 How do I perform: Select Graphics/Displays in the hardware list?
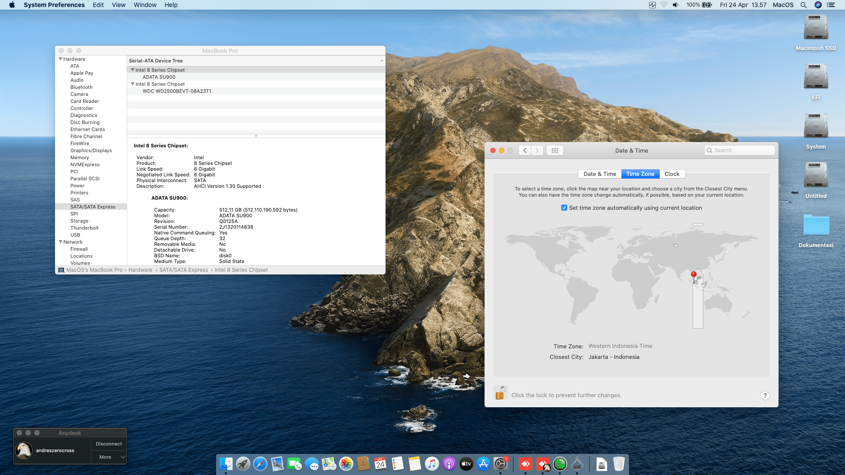tap(91, 150)
